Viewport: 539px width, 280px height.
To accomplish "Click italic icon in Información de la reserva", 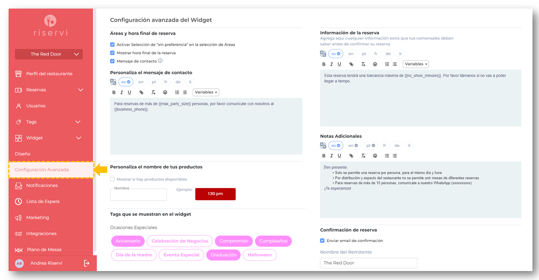I will (332, 64).
